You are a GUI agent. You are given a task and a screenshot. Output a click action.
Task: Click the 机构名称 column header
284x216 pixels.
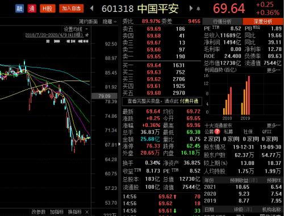[272, 209]
